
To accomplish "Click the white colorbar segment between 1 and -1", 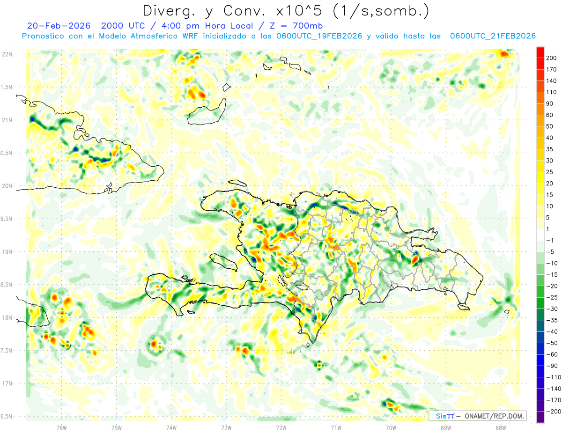I will (x=540, y=235).
